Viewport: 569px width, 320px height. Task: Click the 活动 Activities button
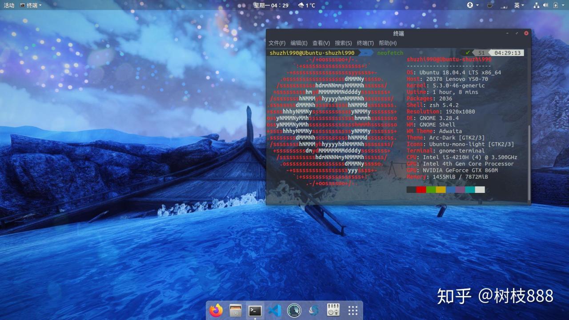click(9, 5)
